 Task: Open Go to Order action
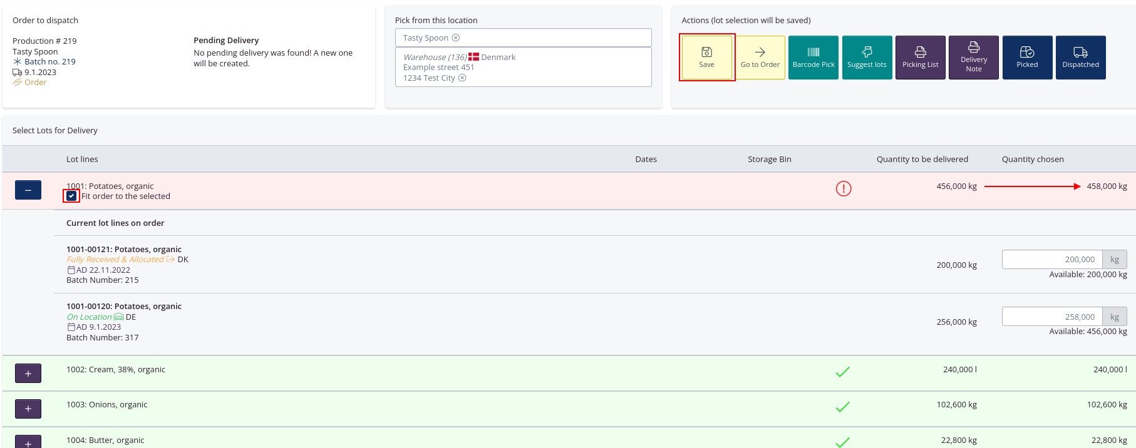click(760, 58)
